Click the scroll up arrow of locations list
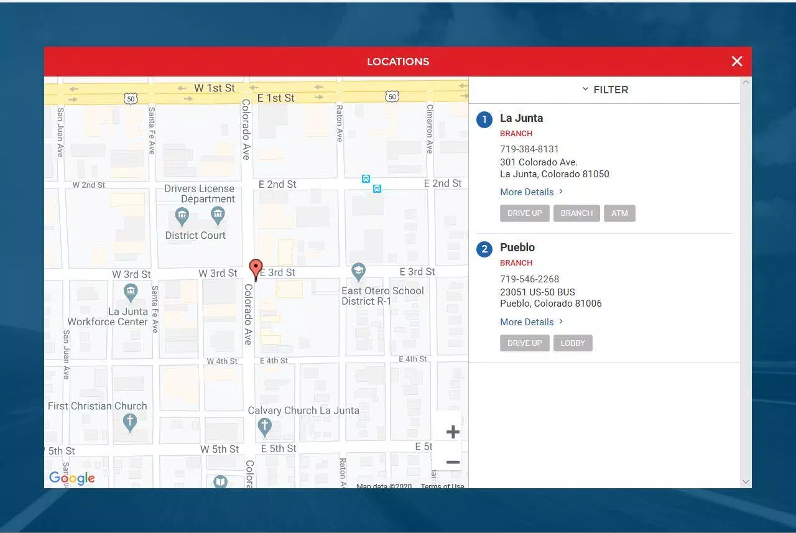The height and width of the screenshot is (533, 796). click(746, 82)
